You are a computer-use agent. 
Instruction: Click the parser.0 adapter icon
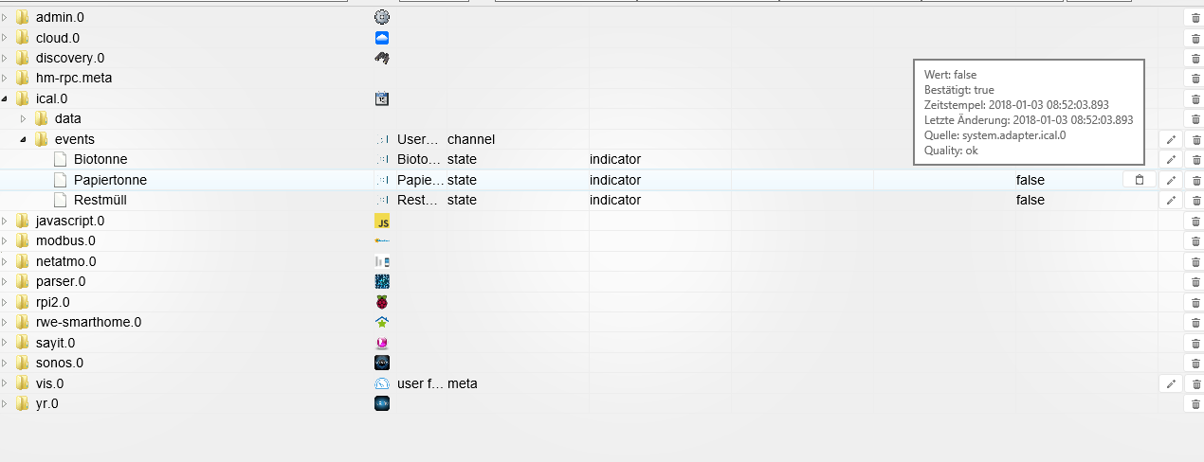382,281
